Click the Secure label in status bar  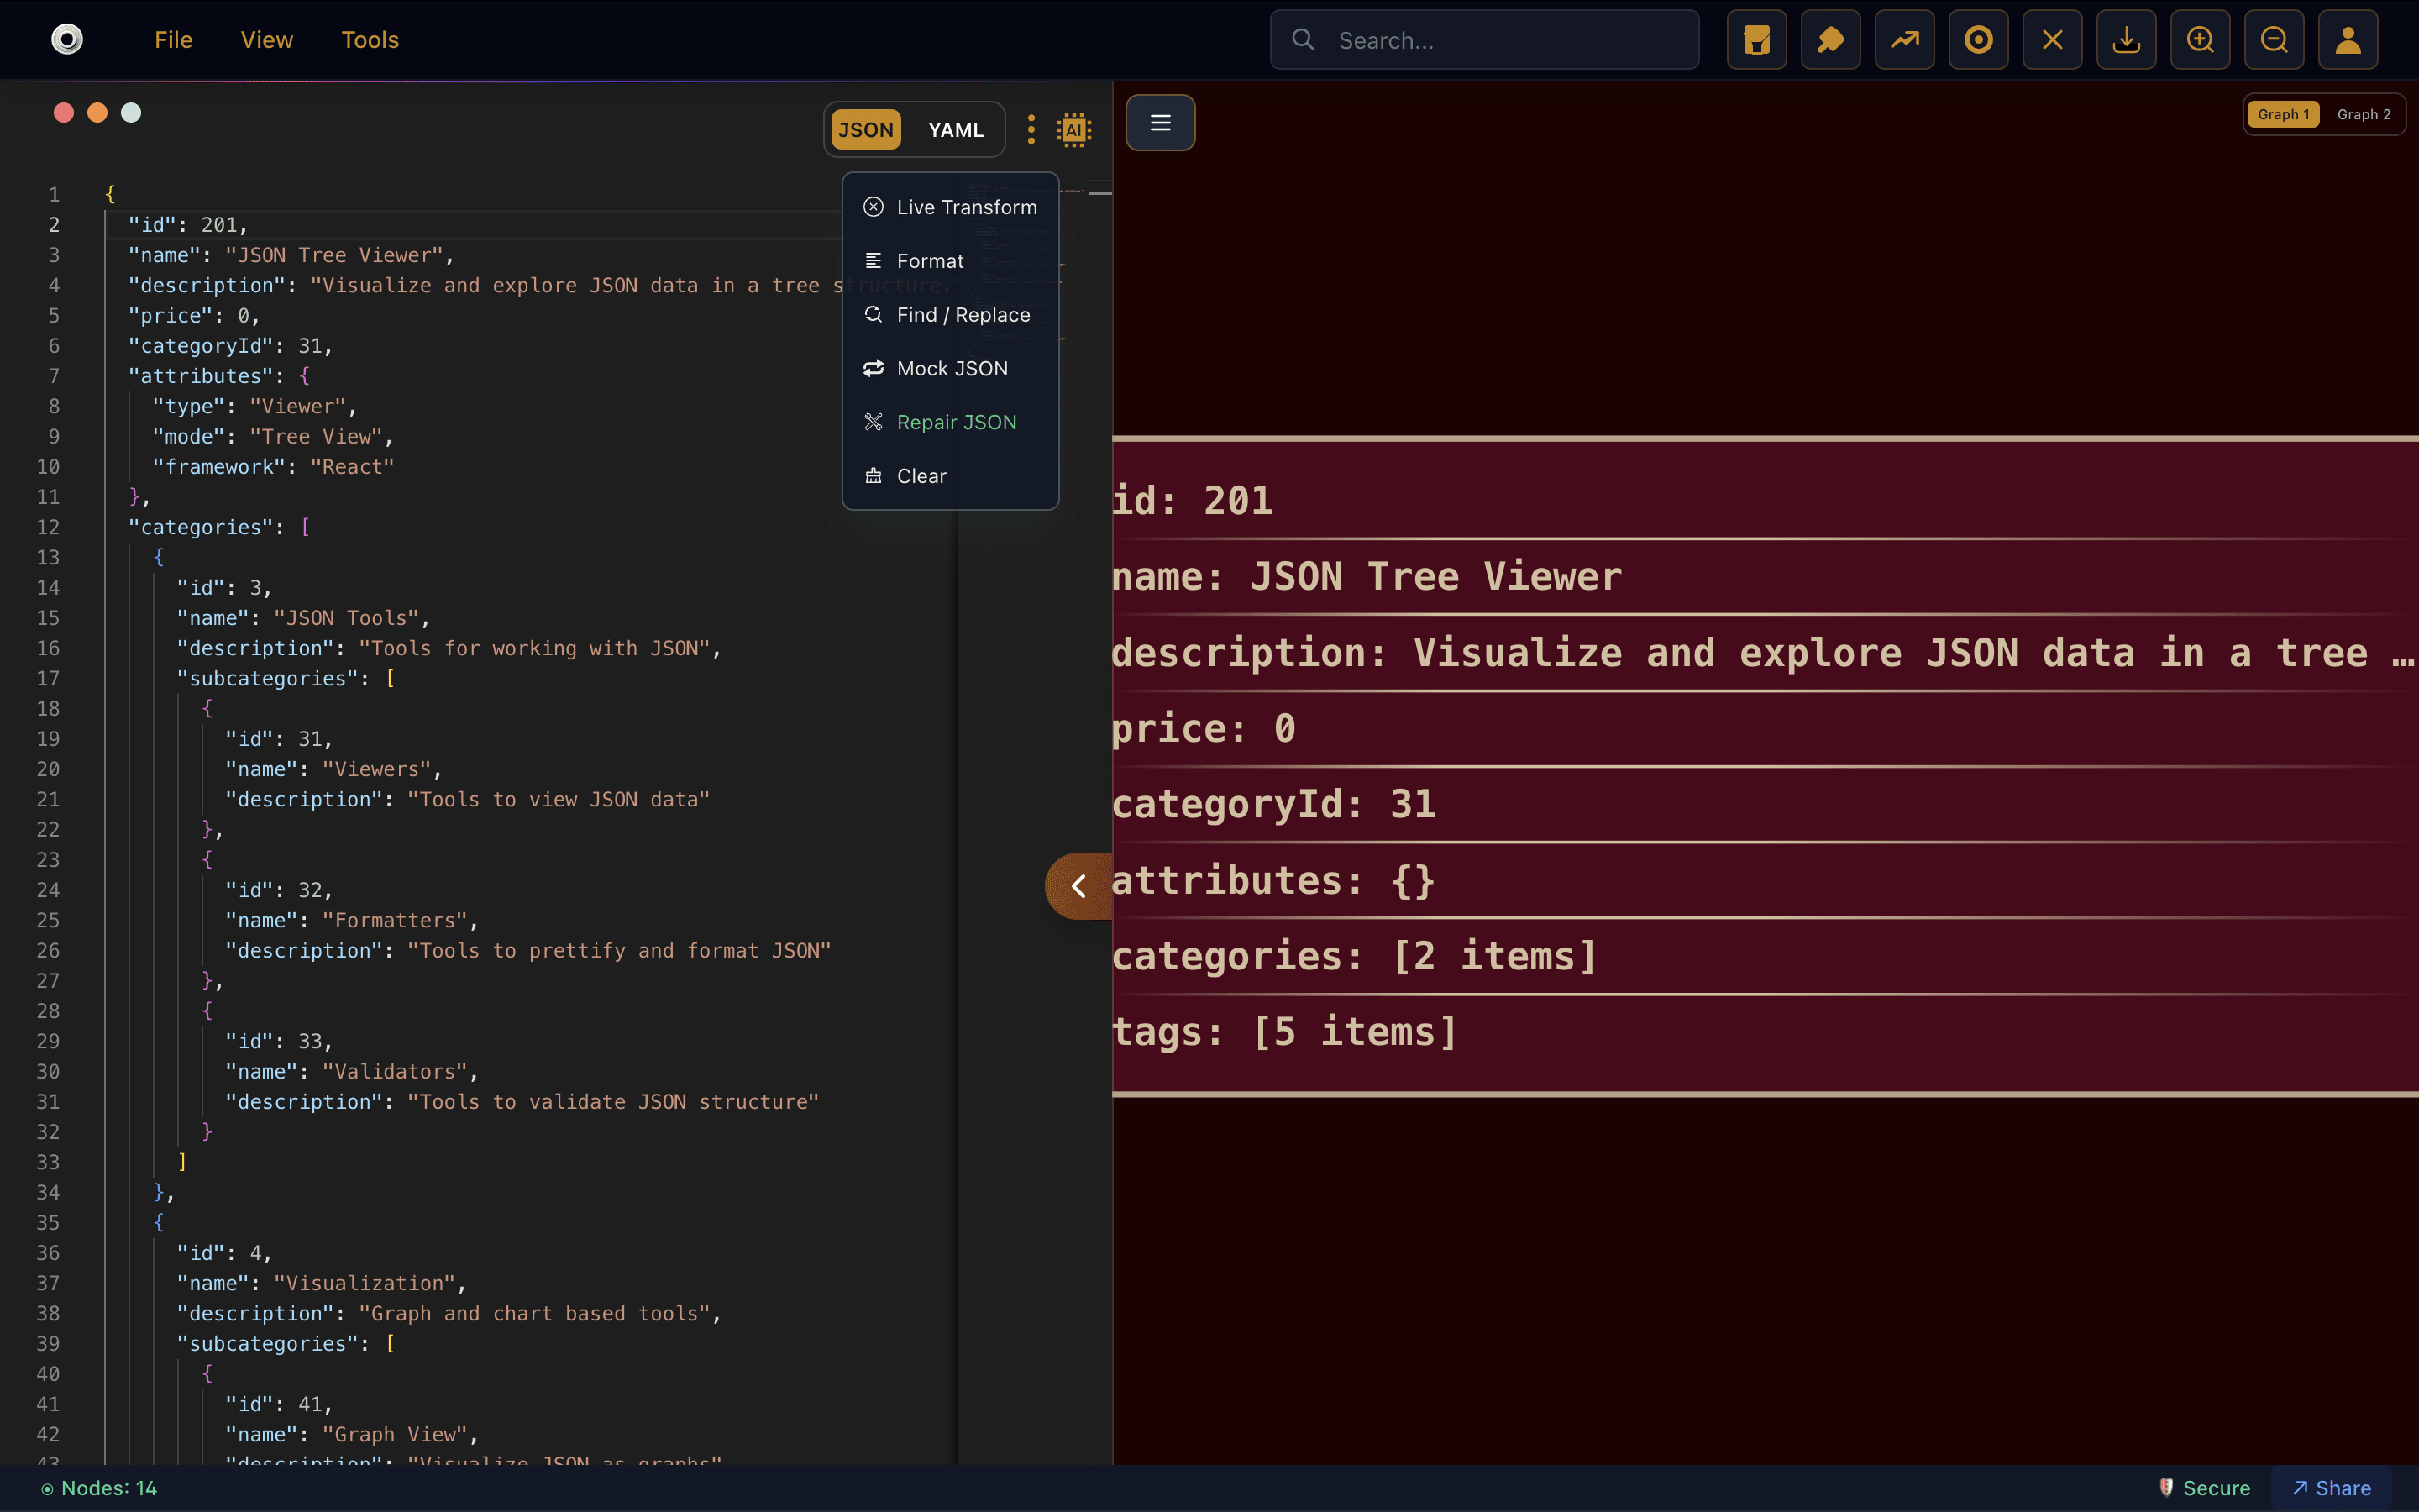pyautogui.click(x=2216, y=1488)
